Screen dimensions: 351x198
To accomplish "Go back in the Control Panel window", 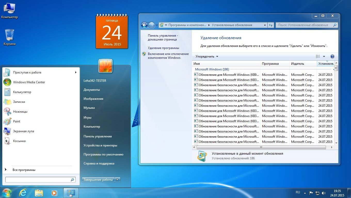I will point(144,25).
